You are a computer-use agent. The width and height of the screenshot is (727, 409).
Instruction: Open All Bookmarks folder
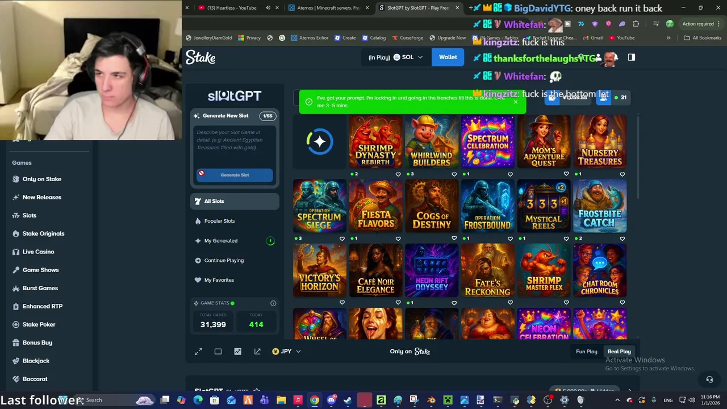tap(703, 38)
